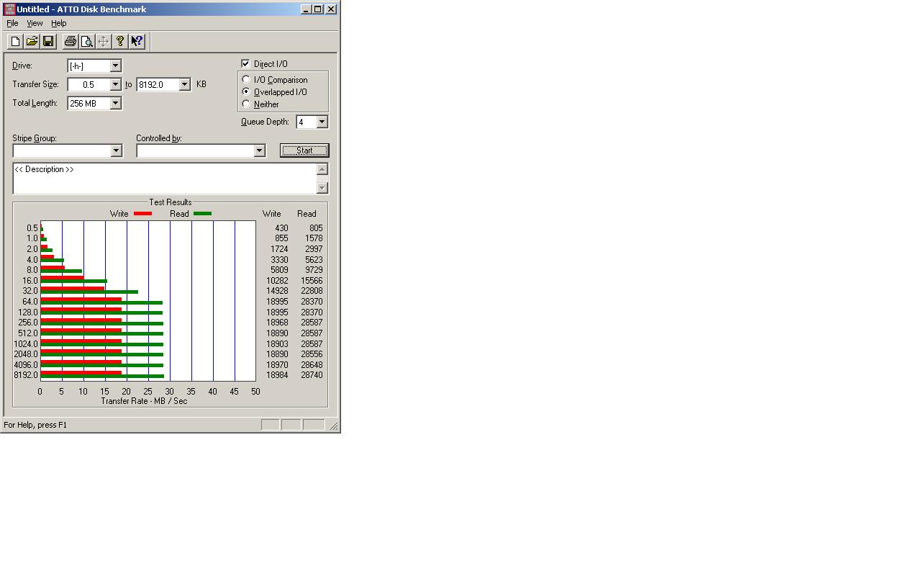The image size is (921, 576).
Task: Minimize the ATTO Disk Benchmark window
Action: pyautogui.click(x=306, y=9)
